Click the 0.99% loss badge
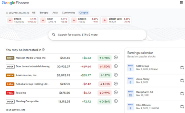 [x=105, y=93]
